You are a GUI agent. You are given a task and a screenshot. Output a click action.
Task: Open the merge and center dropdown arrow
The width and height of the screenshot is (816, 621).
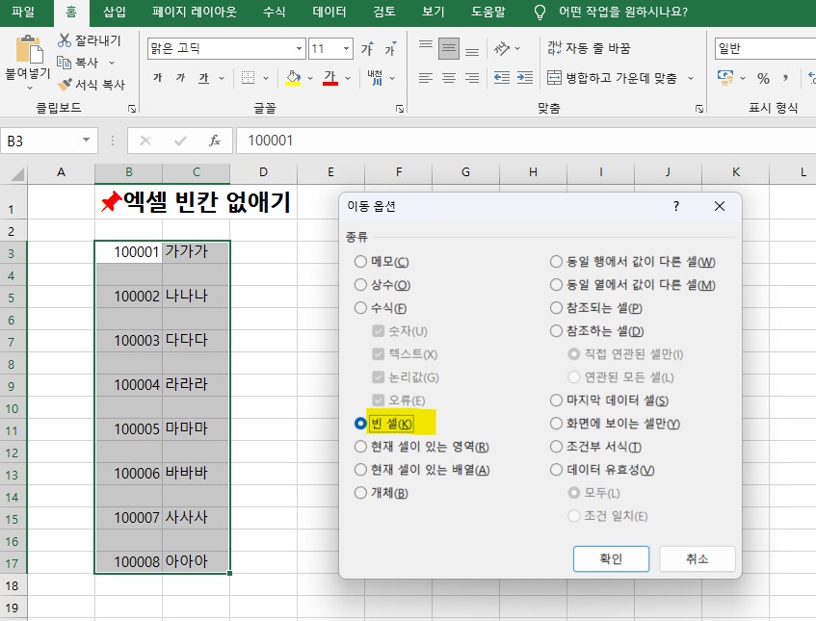691,79
